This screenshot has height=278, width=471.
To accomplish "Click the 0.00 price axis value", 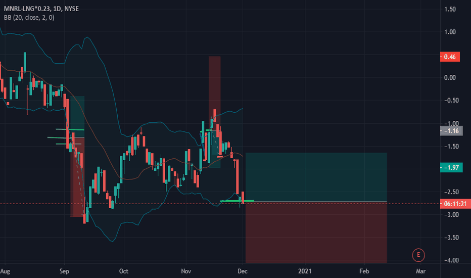I will [x=450, y=77].
